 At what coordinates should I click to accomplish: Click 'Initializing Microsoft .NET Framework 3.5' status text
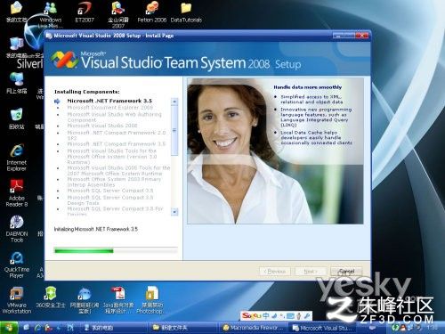[x=96, y=229]
